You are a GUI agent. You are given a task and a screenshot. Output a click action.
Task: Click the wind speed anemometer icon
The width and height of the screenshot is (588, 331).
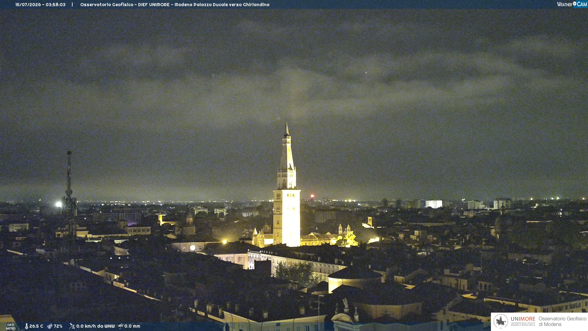pyautogui.click(x=72, y=326)
